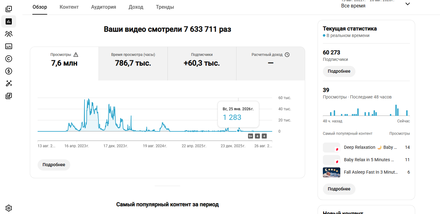440x214 pixels.
Task: Open Baby Relax in 5 Minutes video row
Action: coord(366,160)
